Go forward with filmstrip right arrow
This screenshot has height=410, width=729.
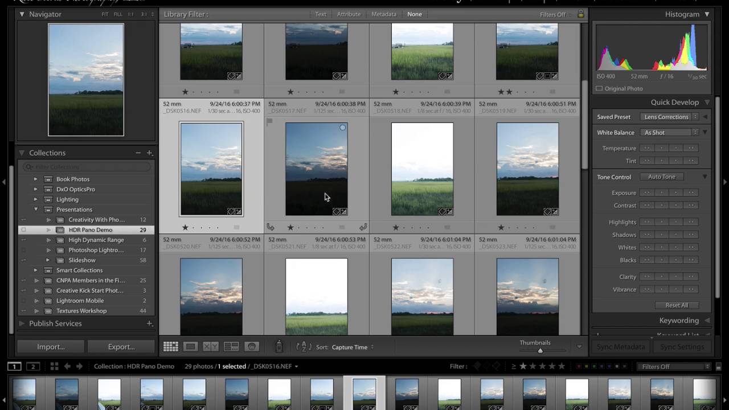pos(79,366)
